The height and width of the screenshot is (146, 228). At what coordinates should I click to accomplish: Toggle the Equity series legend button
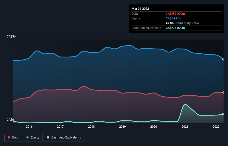(x=33, y=138)
